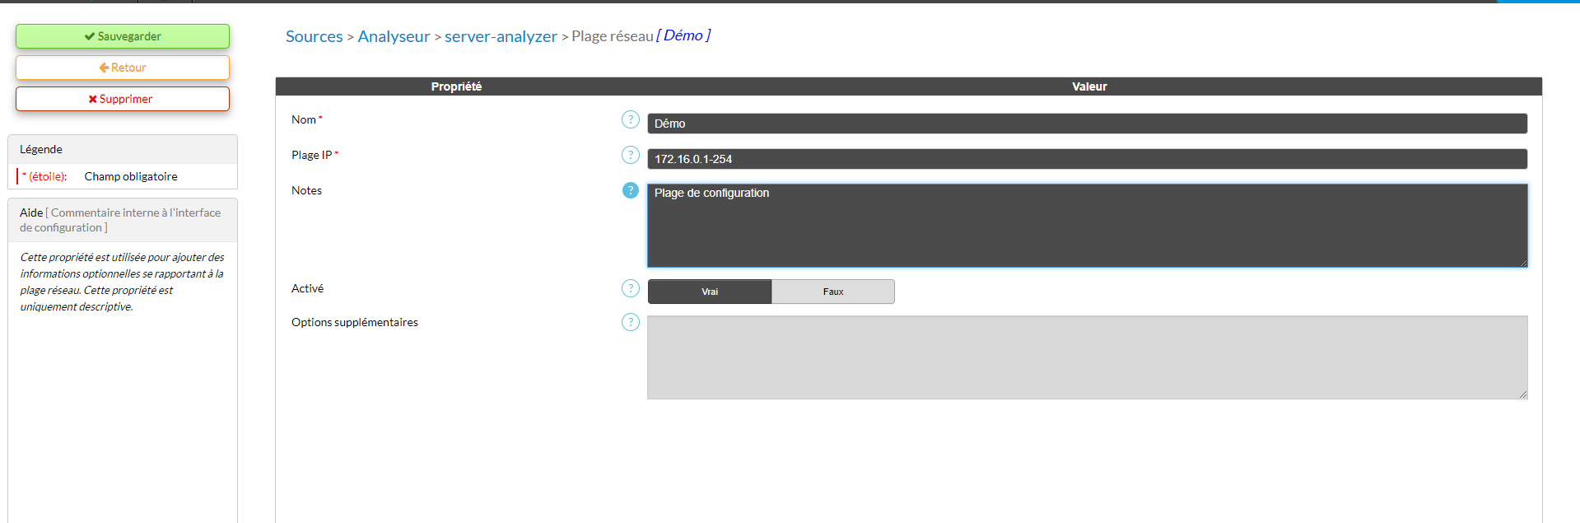The width and height of the screenshot is (1580, 523).
Task: Set Activé to Vrai
Action: 709,292
